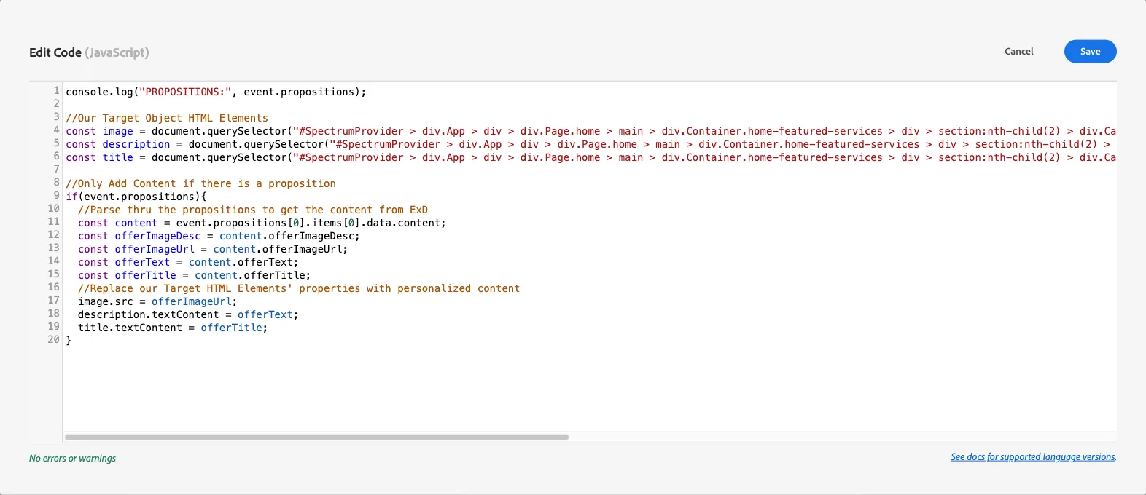Click the '//Only Add Content' comment line
This screenshot has height=495, width=1146.
[200, 183]
